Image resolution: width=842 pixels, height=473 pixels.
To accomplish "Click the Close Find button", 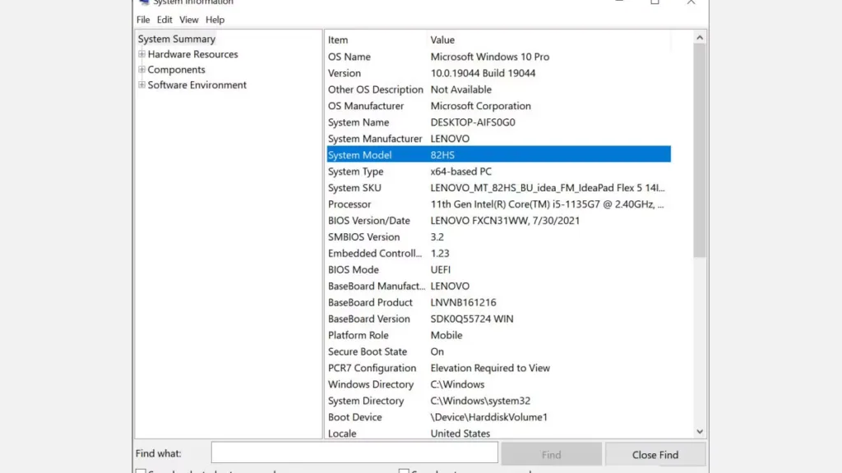I will click(x=655, y=455).
